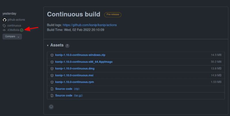Click the zip file icon for Source code (zip)

pos(52,89)
